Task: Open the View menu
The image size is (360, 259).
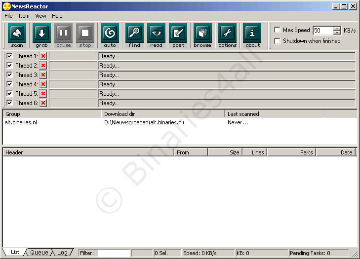Action: coord(40,16)
